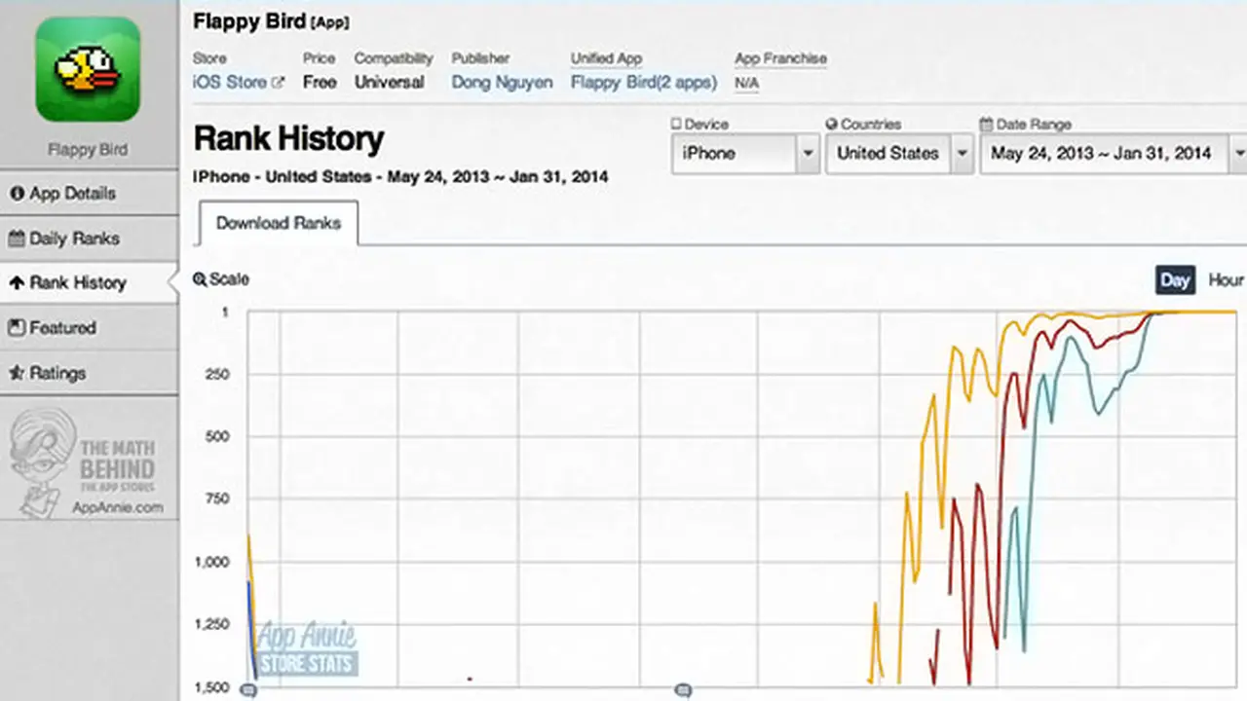Click the Featured sidebar icon
Viewport: 1247px width, 701px height.
click(x=17, y=328)
